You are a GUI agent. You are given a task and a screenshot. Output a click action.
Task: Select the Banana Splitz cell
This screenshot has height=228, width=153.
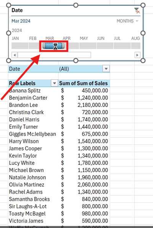(33, 90)
